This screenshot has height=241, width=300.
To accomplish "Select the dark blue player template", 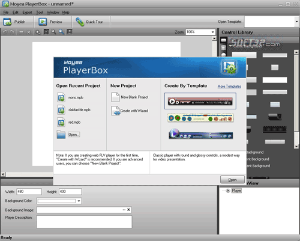I will click(200, 134).
